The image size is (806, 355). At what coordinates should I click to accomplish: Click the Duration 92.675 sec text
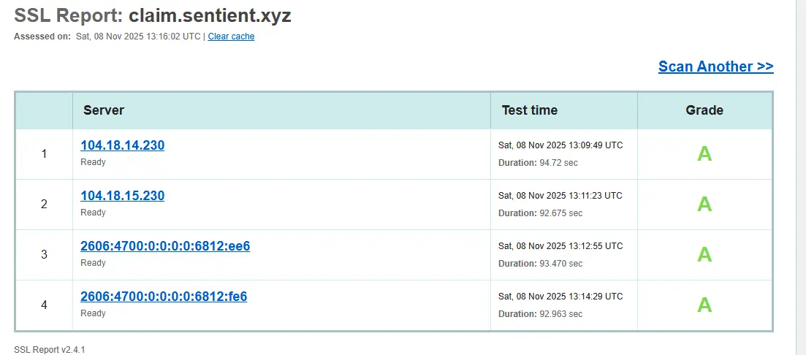tap(540, 213)
